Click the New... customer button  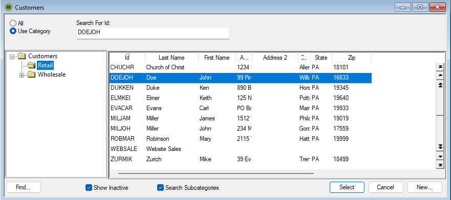coord(424,187)
